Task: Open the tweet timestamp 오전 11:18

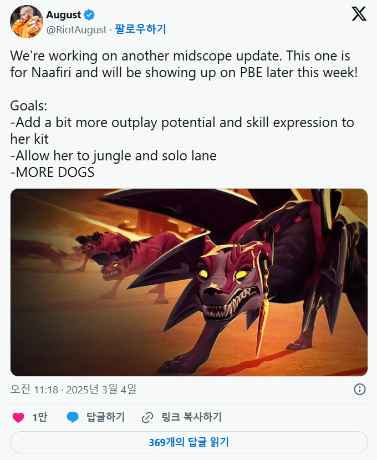Action: coord(34,390)
